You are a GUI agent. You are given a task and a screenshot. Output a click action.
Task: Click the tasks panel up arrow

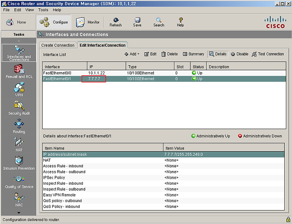coord(19,41)
